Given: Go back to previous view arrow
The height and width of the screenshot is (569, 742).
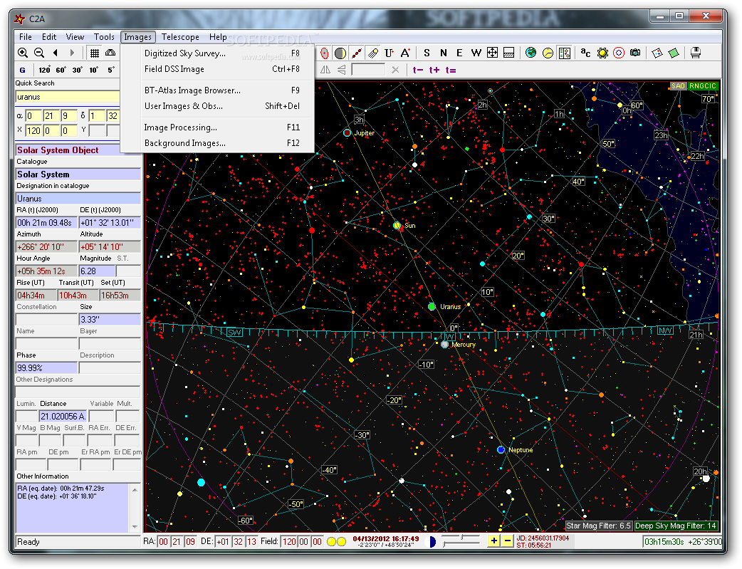Looking at the screenshot, I should pos(56,53).
